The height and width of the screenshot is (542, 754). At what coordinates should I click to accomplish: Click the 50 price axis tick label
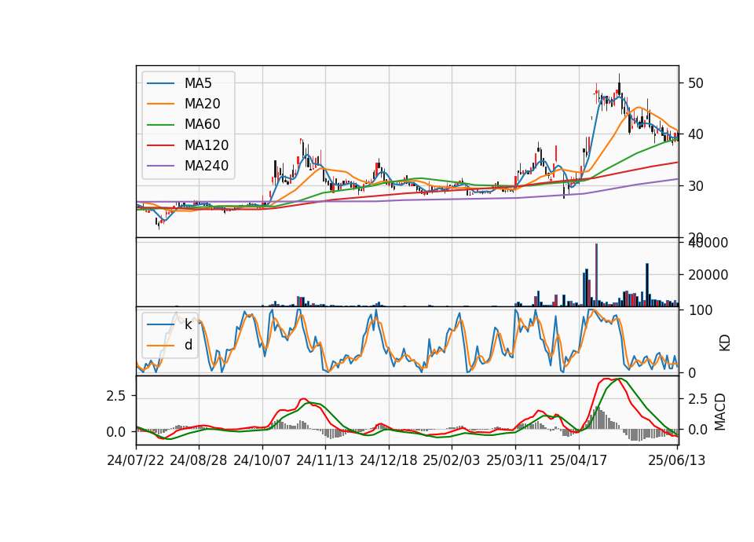point(695,83)
